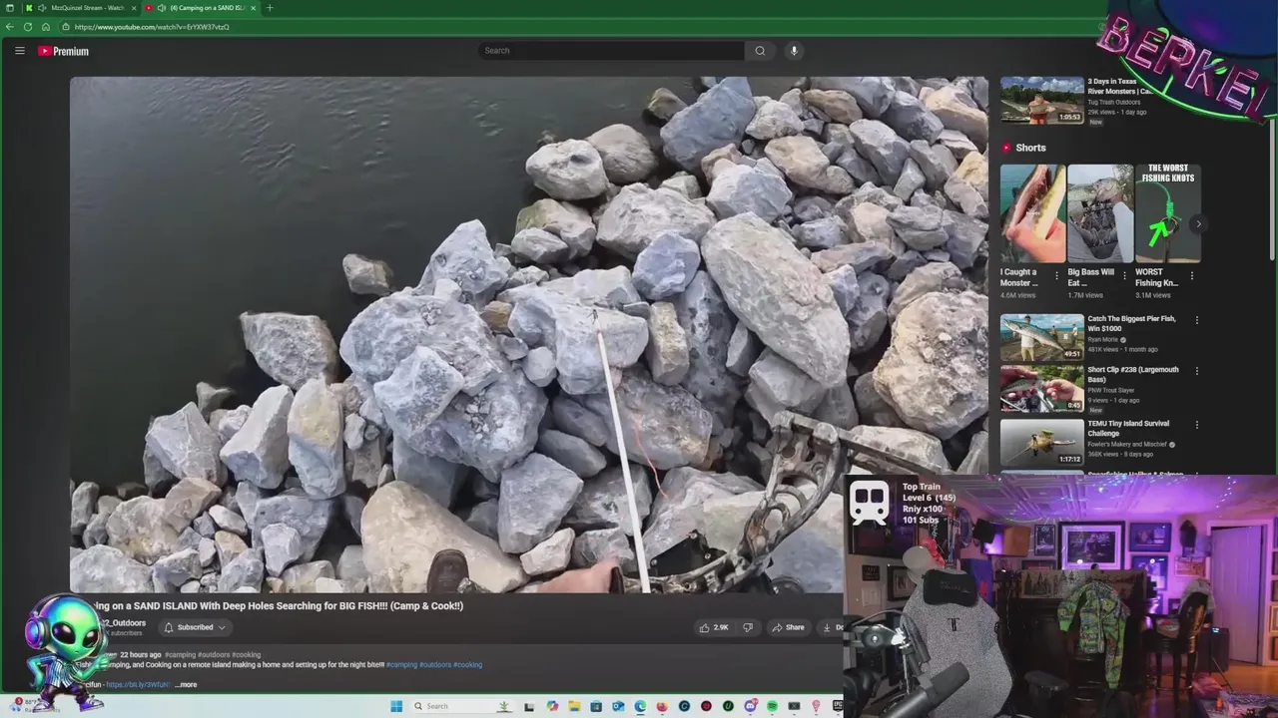Open options for 'WORST Fishing Kn...' short
This screenshot has width=1278, height=718.
coord(1191,276)
